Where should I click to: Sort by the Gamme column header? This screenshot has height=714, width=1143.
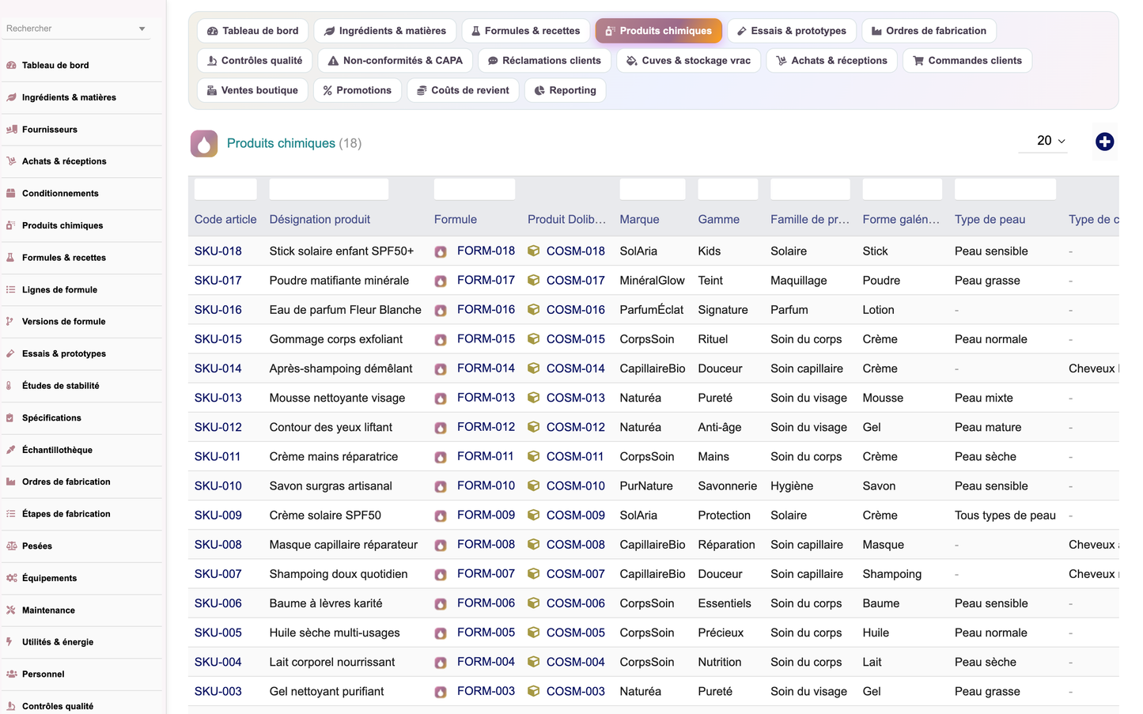719,220
